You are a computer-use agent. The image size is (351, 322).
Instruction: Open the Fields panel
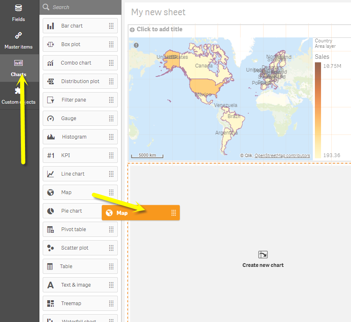[18, 12]
